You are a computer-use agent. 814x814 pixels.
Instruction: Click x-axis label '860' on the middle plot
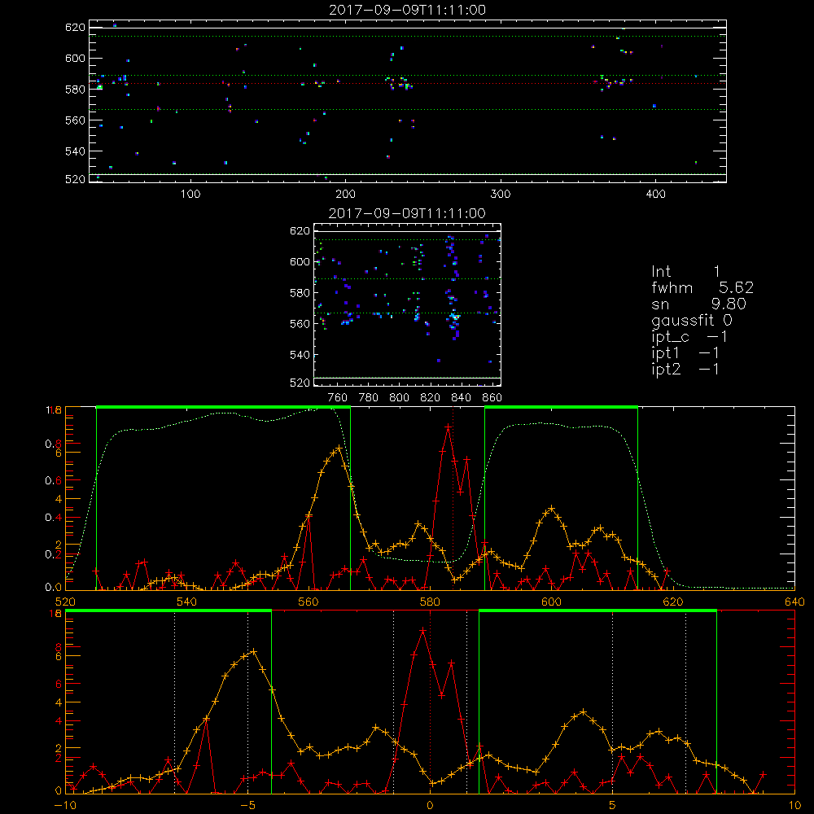coord(492,398)
